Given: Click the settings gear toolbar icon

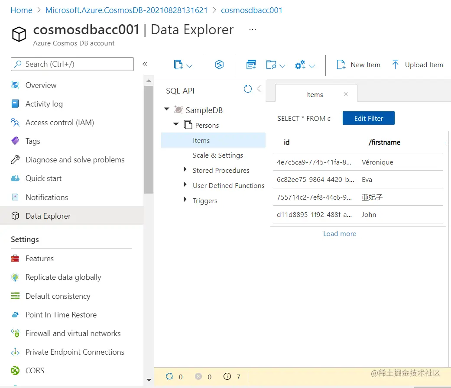Looking at the screenshot, I should coord(300,65).
